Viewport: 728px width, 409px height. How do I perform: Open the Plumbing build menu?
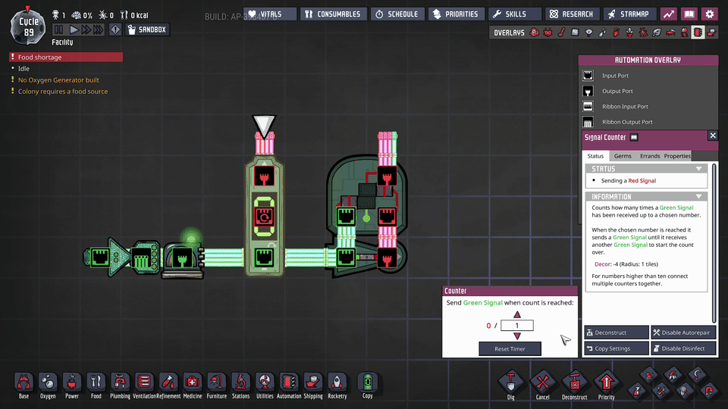(x=120, y=382)
